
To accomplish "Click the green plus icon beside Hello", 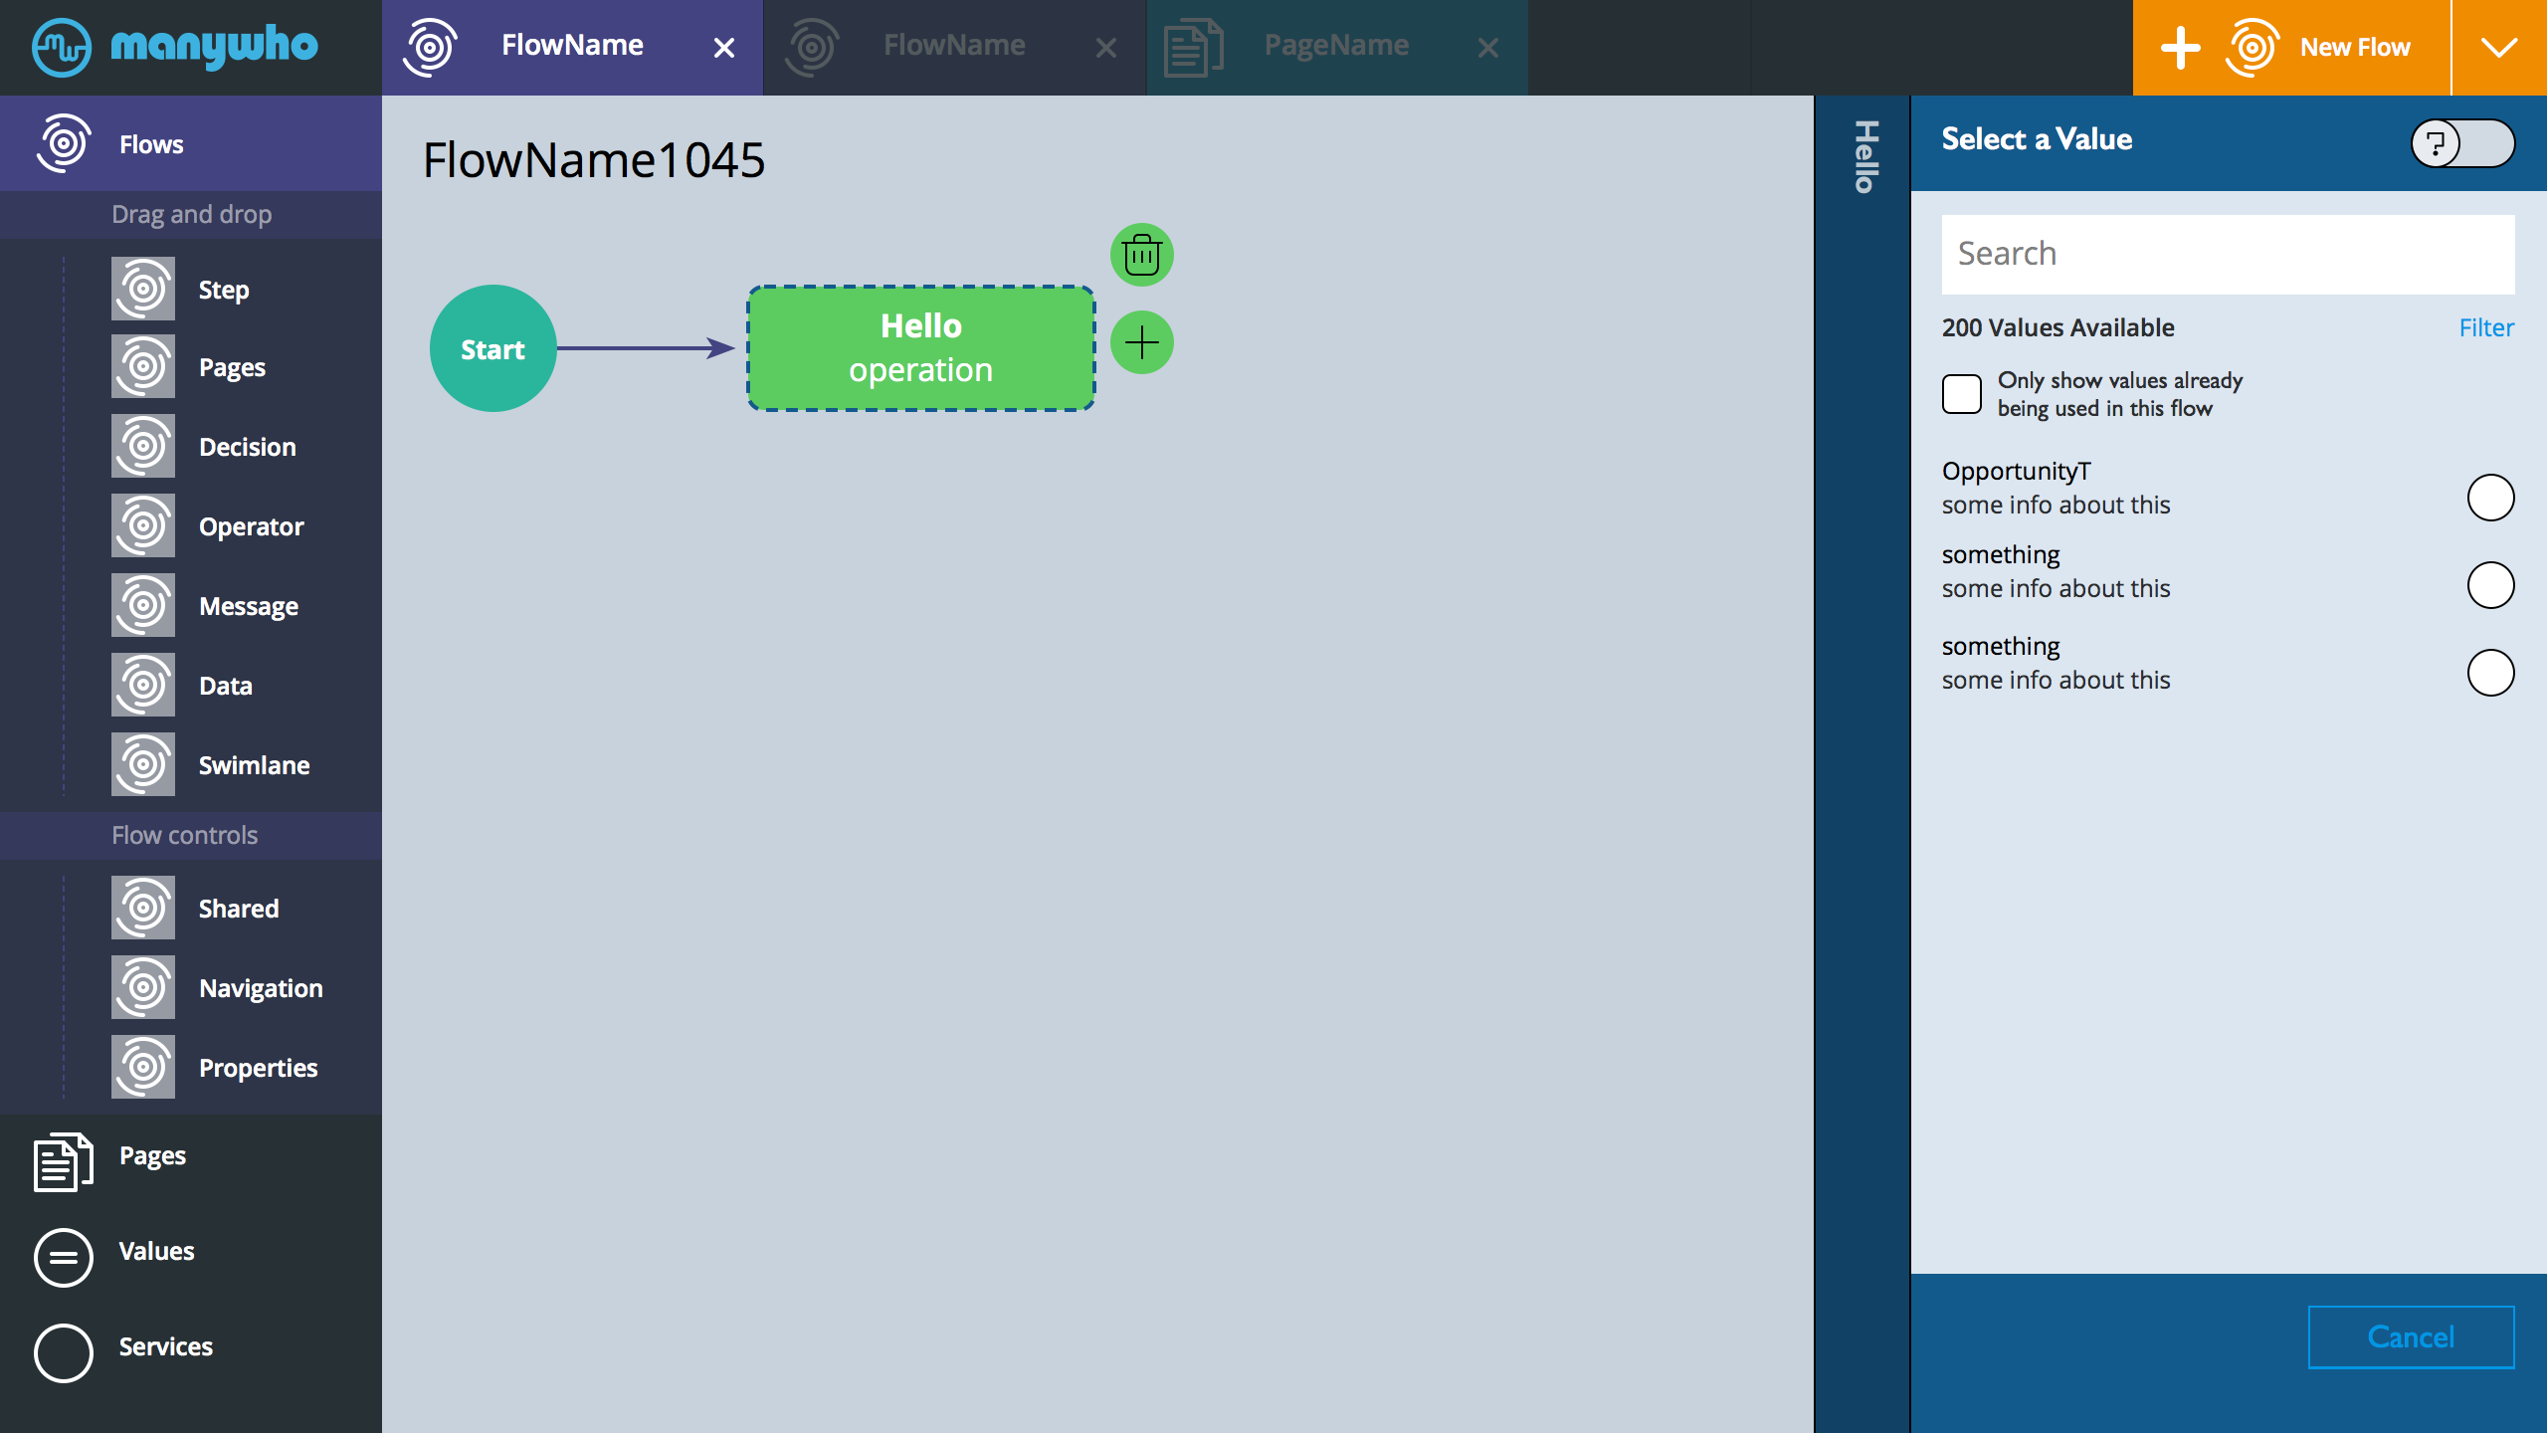I will pos(1142,342).
